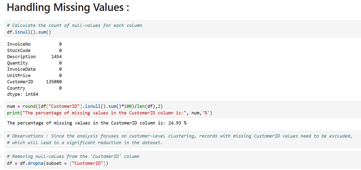Click the Description null count 1454
361x170 pixels.
pyautogui.click(x=56, y=57)
